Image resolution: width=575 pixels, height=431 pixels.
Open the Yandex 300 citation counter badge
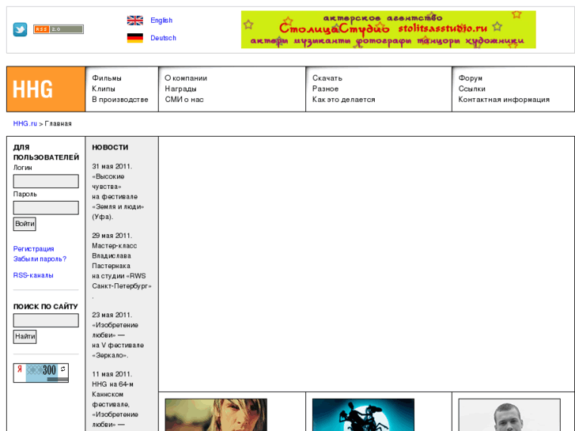pos(40,372)
